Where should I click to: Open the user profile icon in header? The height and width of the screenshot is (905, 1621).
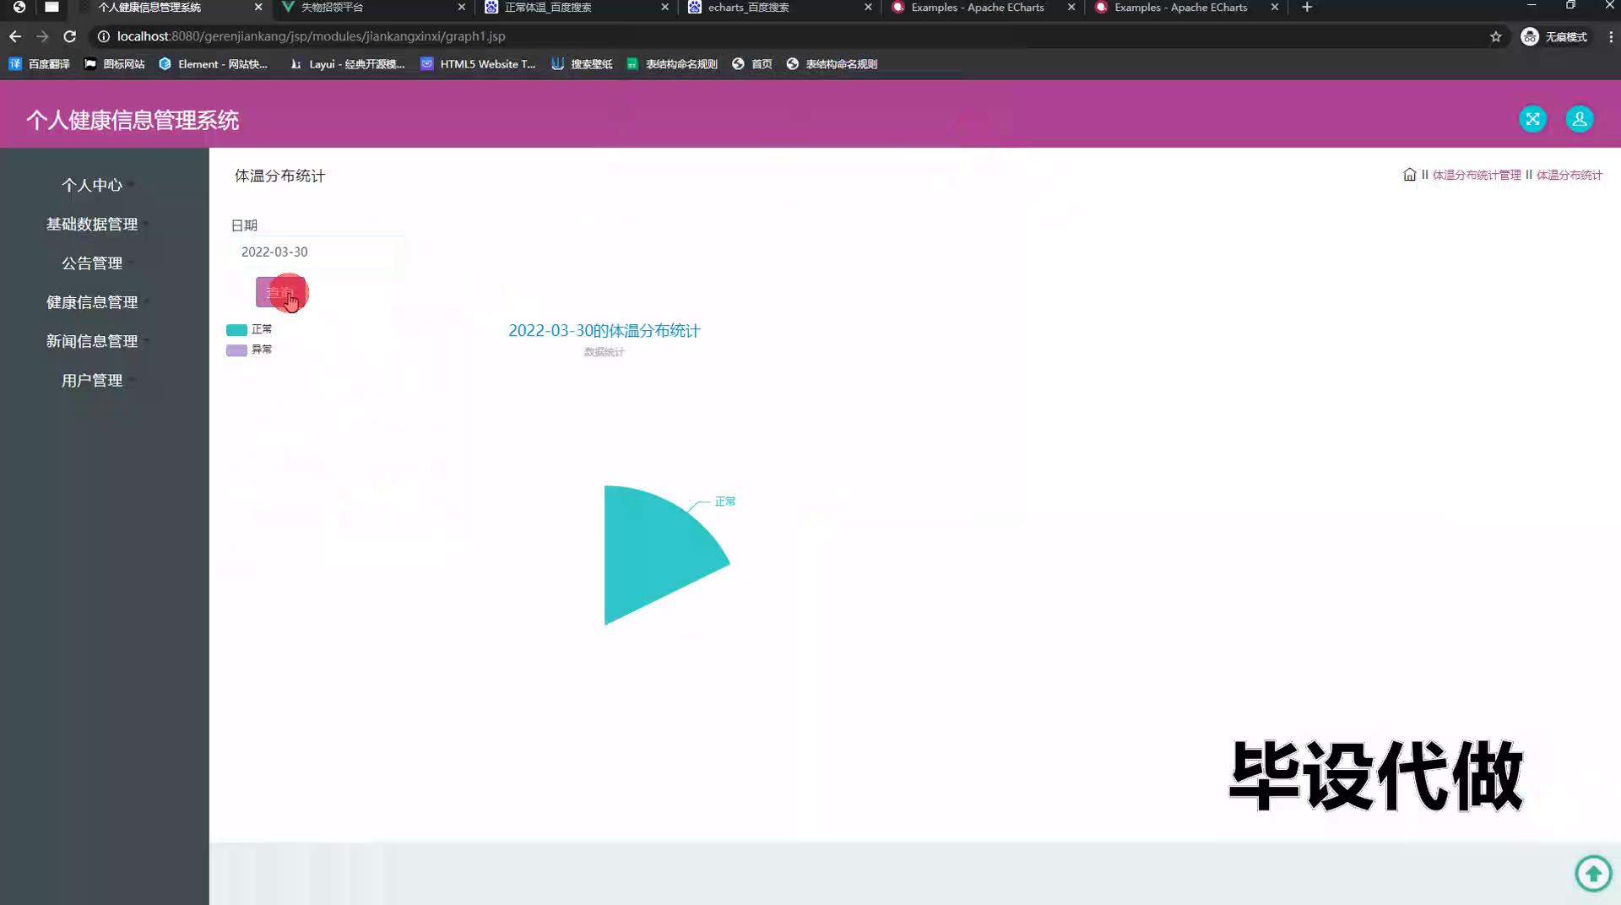coord(1579,119)
